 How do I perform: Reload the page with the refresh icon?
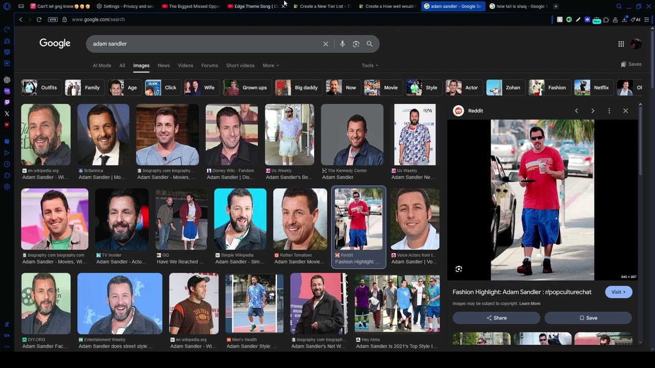[x=39, y=19]
